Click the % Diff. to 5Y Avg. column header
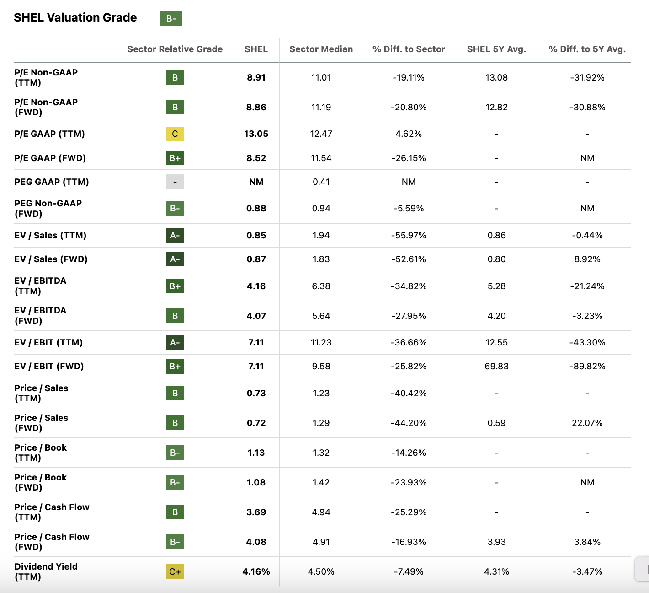 tap(587, 49)
